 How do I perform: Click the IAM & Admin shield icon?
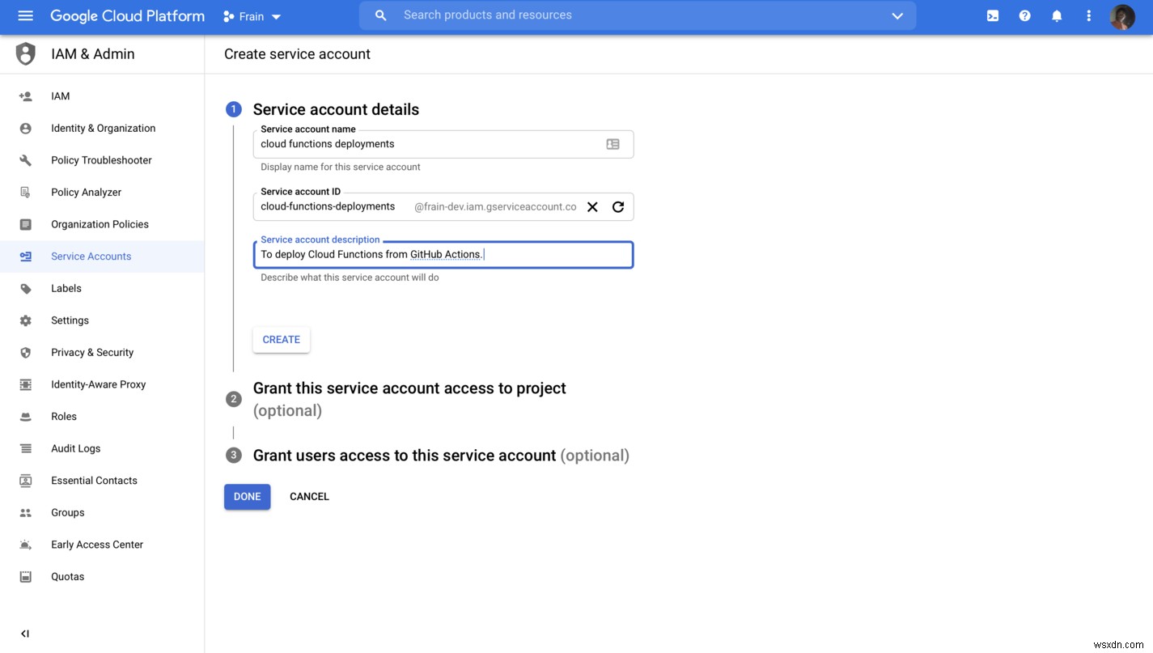tap(25, 53)
